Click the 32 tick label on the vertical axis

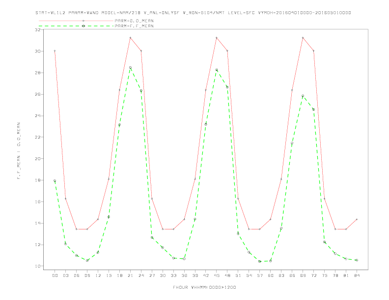click(x=37, y=30)
